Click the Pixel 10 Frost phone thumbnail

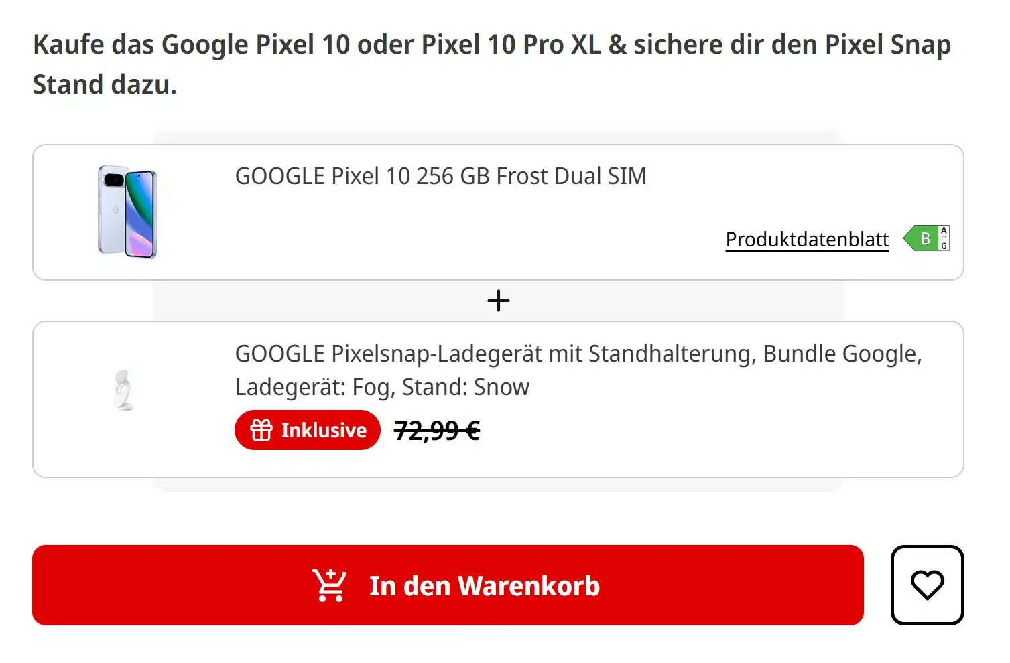point(127,211)
